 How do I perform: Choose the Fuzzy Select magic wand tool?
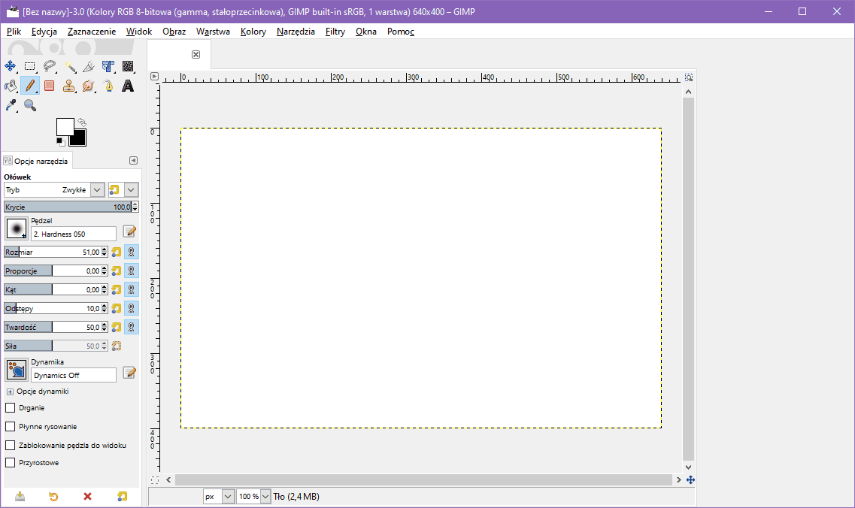click(69, 66)
